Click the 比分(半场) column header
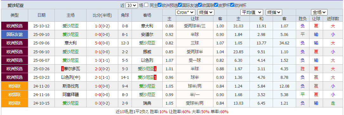Screen dimensions: 344x115 102,15
